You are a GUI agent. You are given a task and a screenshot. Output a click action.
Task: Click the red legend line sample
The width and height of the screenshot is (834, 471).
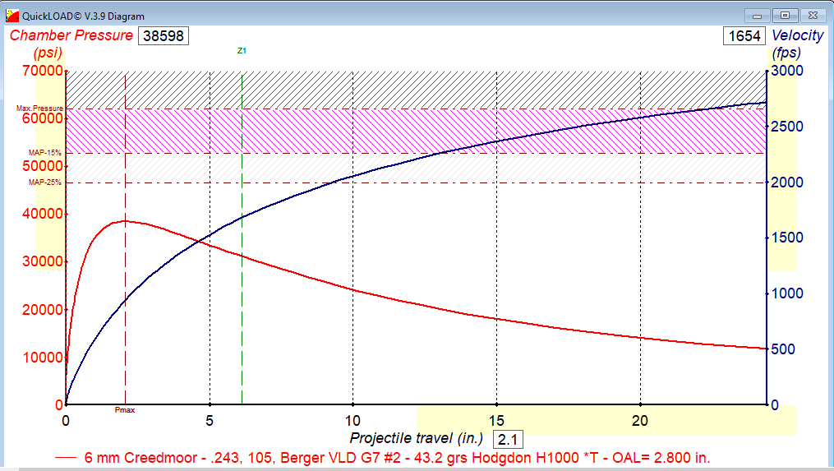(x=67, y=457)
